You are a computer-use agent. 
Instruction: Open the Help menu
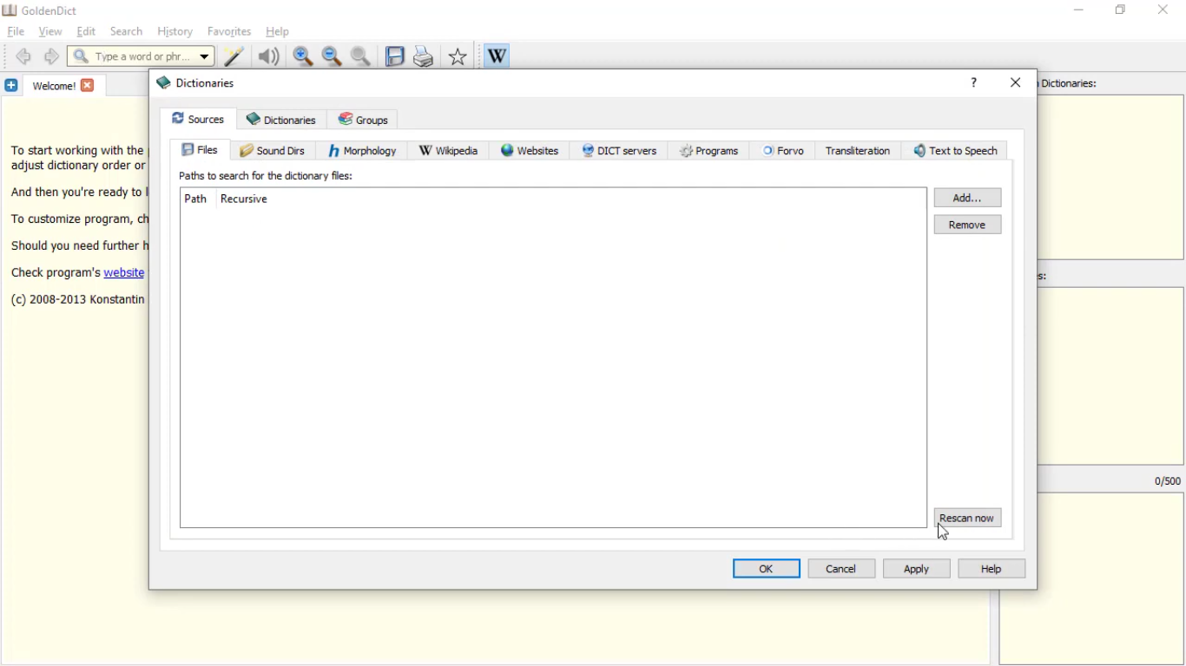[x=277, y=31]
